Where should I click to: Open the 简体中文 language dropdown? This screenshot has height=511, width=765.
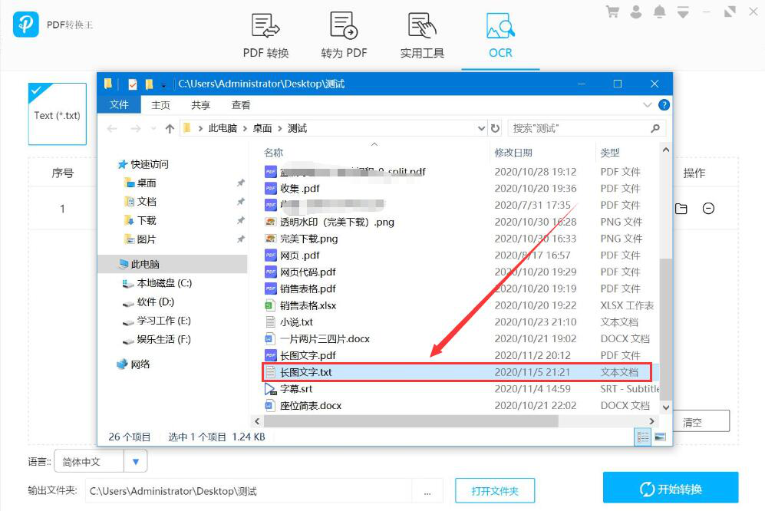point(136,462)
